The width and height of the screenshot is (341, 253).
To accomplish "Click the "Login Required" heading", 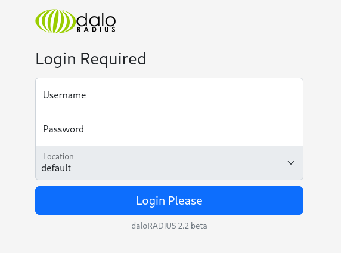I will [91, 59].
